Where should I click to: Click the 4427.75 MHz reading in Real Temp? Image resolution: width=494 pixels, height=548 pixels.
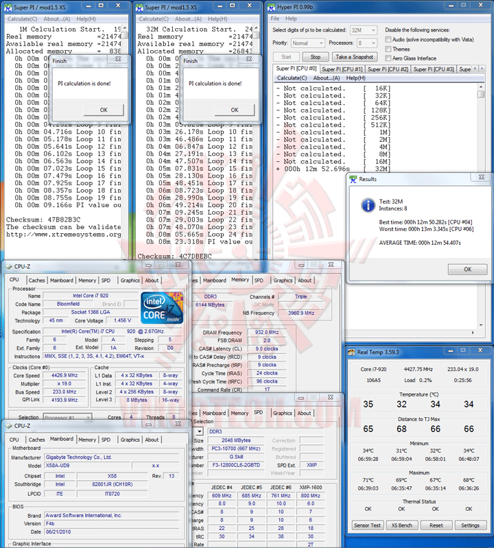coord(418,369)
